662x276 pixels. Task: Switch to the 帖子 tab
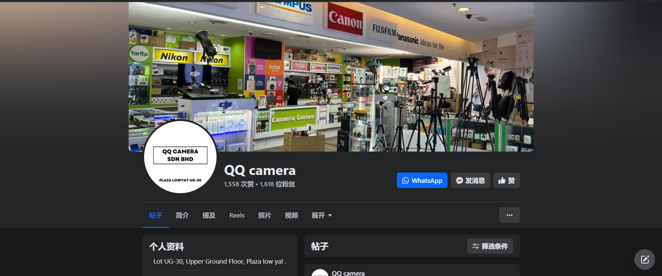point(156,216)
